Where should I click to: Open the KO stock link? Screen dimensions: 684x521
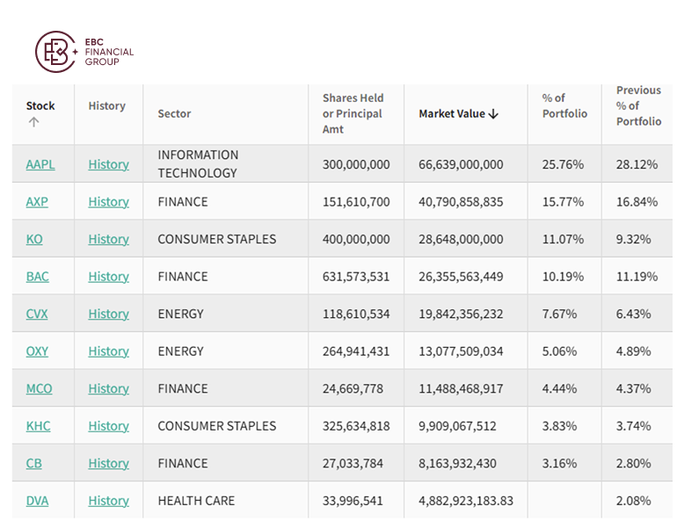click(x=34, y=239)
